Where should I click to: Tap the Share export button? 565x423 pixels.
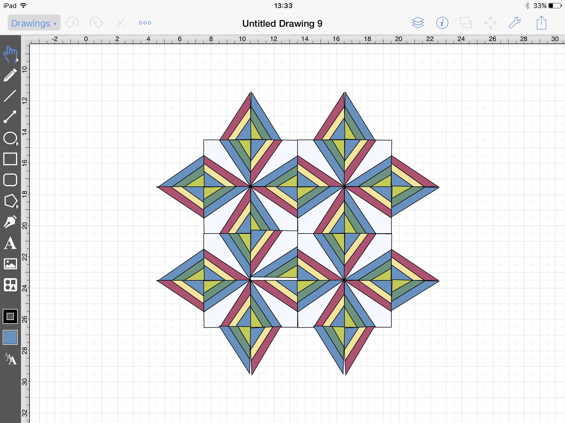click(x=541, y=23)
